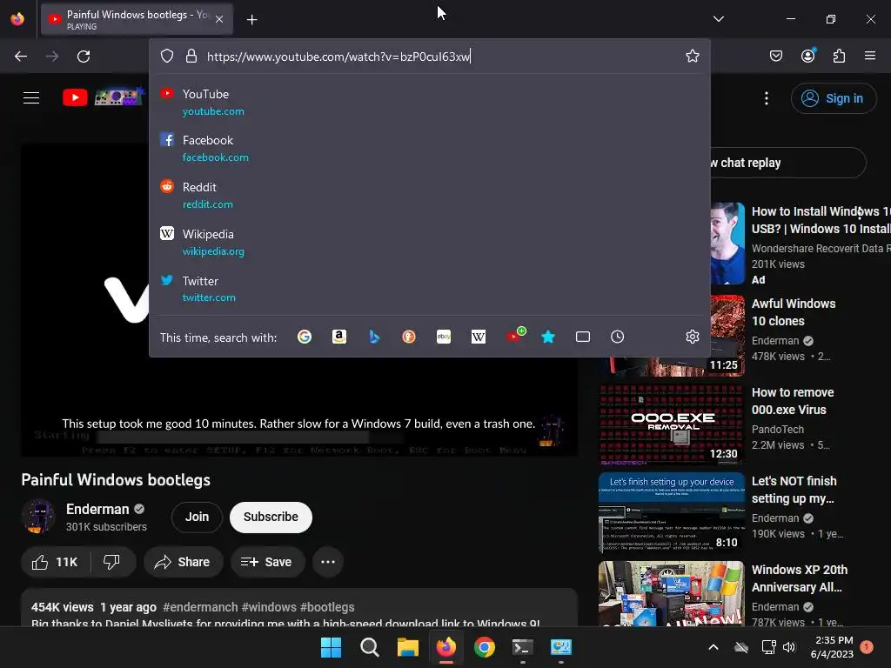Reload the current page

pos(84,57)
